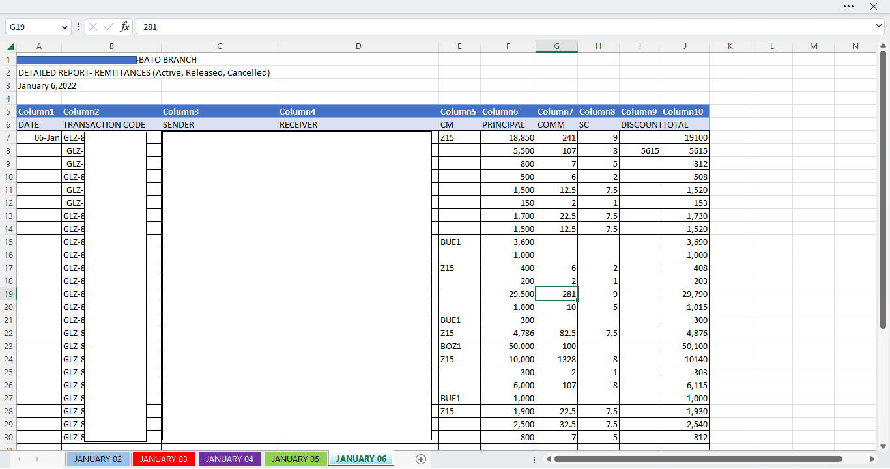Select column G header

tap(556, 46)
